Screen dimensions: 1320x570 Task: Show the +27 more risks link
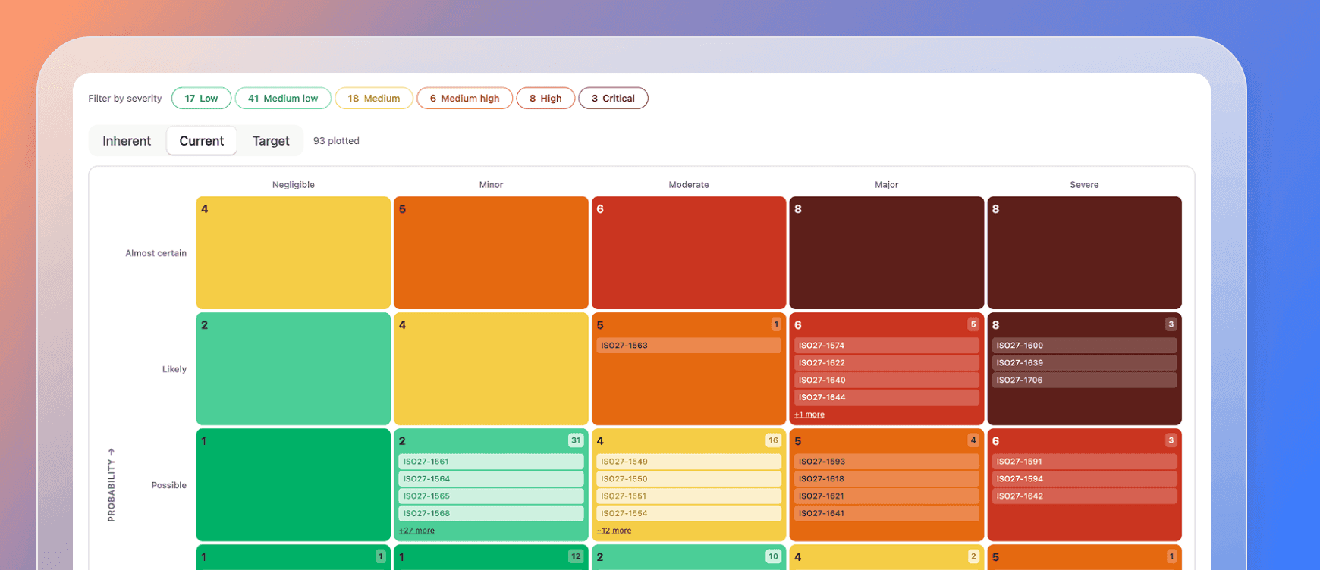coord(416,531)
